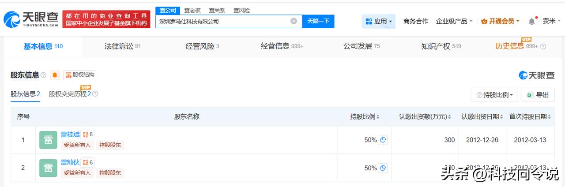Switch to the 基本信息 tab

point(43,46)
